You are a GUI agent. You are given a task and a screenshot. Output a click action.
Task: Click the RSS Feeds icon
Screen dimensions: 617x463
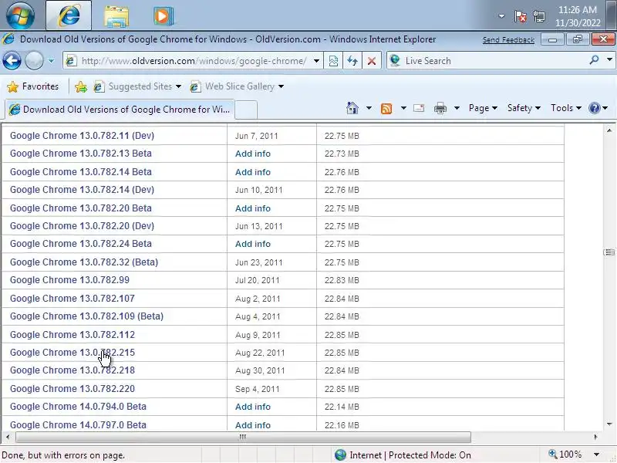point(386,108)
